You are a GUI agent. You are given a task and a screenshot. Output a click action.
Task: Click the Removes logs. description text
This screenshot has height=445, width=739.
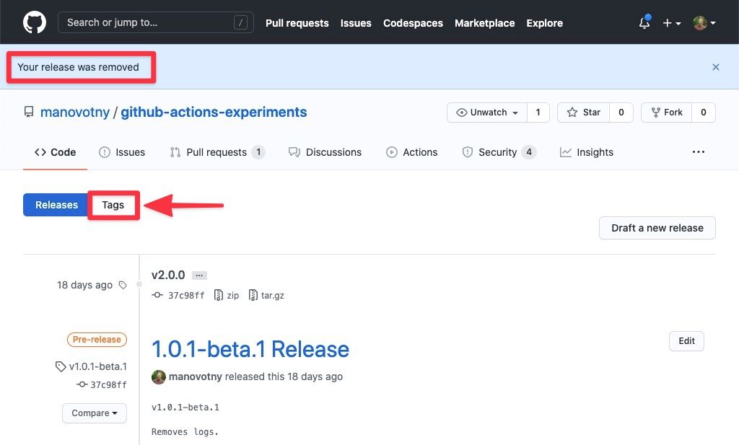pos(185,432)
